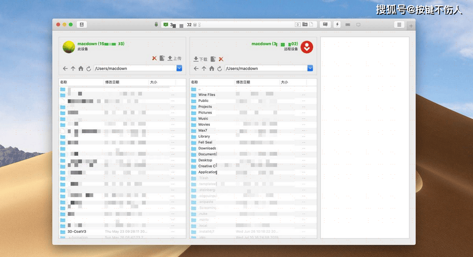Click the red delete X in local panel
473x257 pixels.
point(154,58)
